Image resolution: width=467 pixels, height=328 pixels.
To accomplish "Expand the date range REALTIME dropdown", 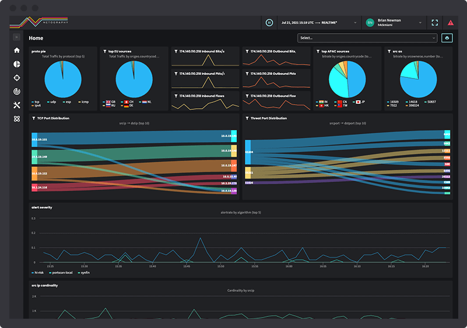I will click(x=319, y=23).
